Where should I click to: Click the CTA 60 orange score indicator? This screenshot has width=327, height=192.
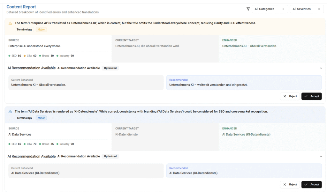click(30, 56)
